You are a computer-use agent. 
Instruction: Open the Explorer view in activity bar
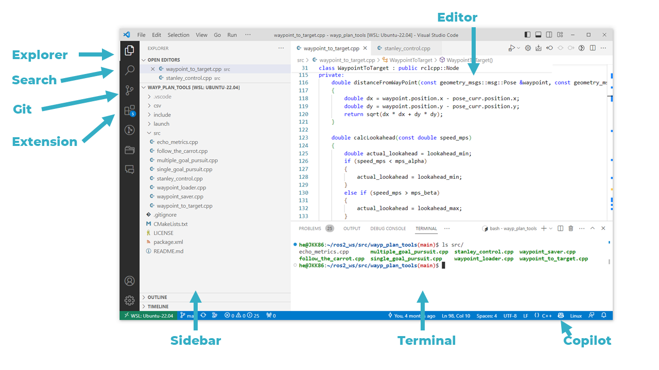(x=130, y=50)
